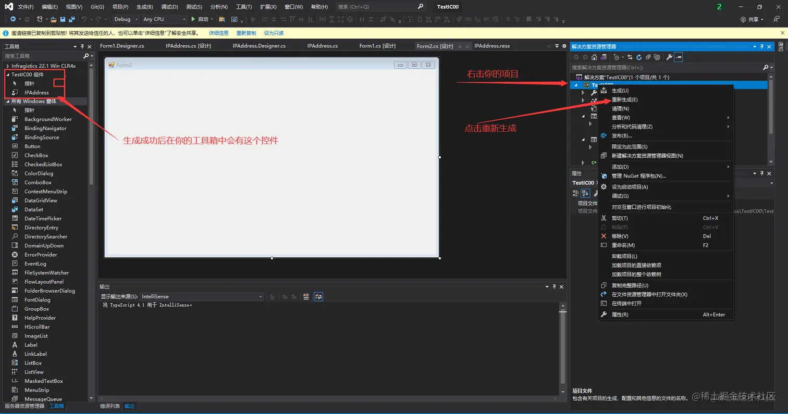
Task: Open the Git menu in menu bar
Action: pos(97,7)
